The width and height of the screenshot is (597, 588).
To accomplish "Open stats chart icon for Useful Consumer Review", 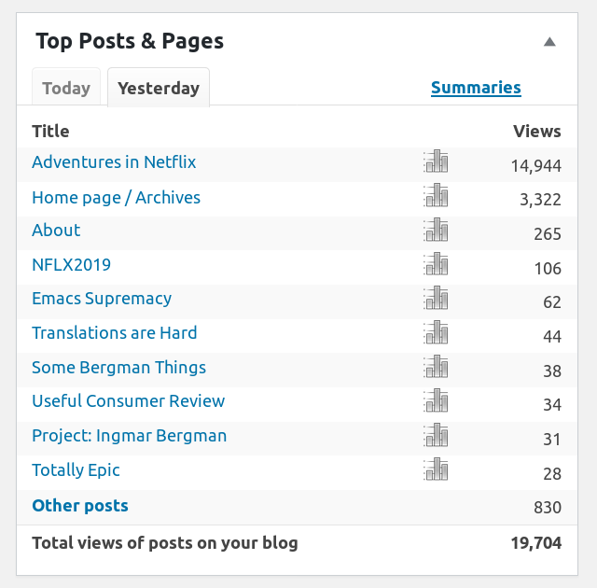I will click(x=436, y=401).
